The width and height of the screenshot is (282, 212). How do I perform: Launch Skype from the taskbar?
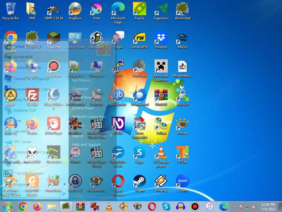166,206
